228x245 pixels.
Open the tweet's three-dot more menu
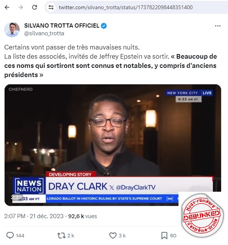click(218, 26)
